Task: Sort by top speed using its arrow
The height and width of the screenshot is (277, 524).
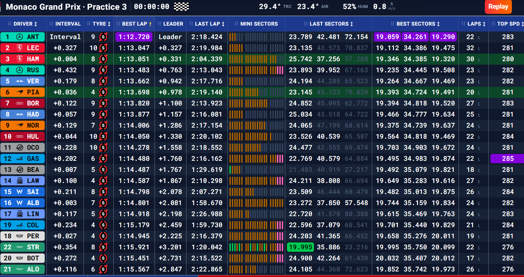Action: [x=523, y=24]
